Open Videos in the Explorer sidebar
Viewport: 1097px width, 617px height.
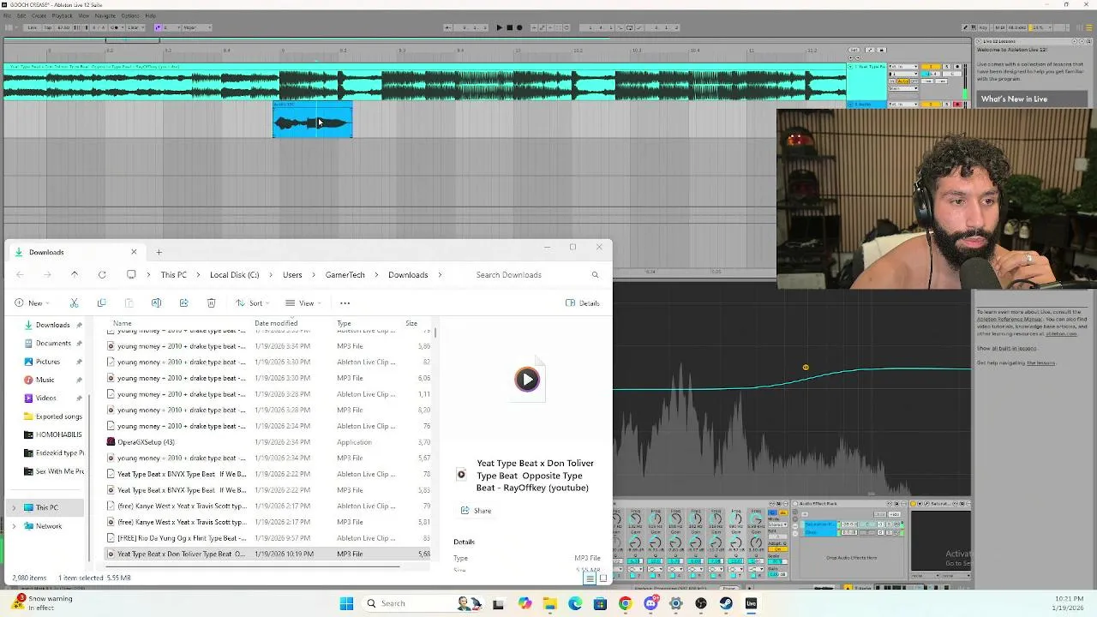click(45, 398)
